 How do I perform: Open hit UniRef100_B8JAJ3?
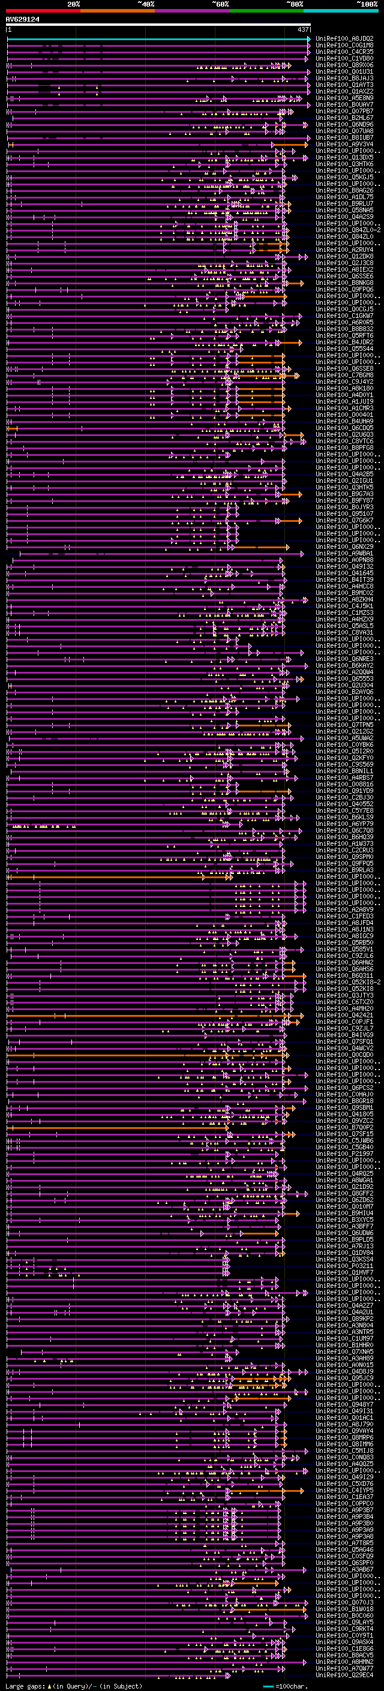pyautogui.click(x=344, y=78)
